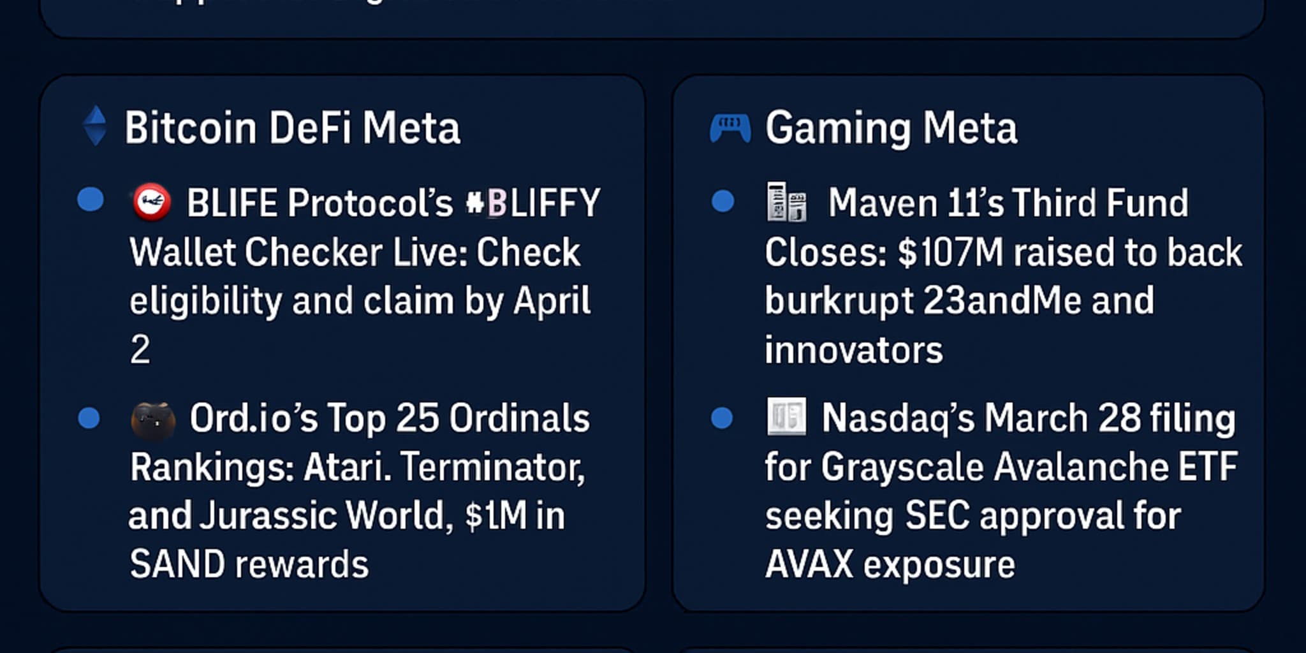Click the bullet beside Maven 11 item
Screen dimensions: 1306x653
[723, 201]
